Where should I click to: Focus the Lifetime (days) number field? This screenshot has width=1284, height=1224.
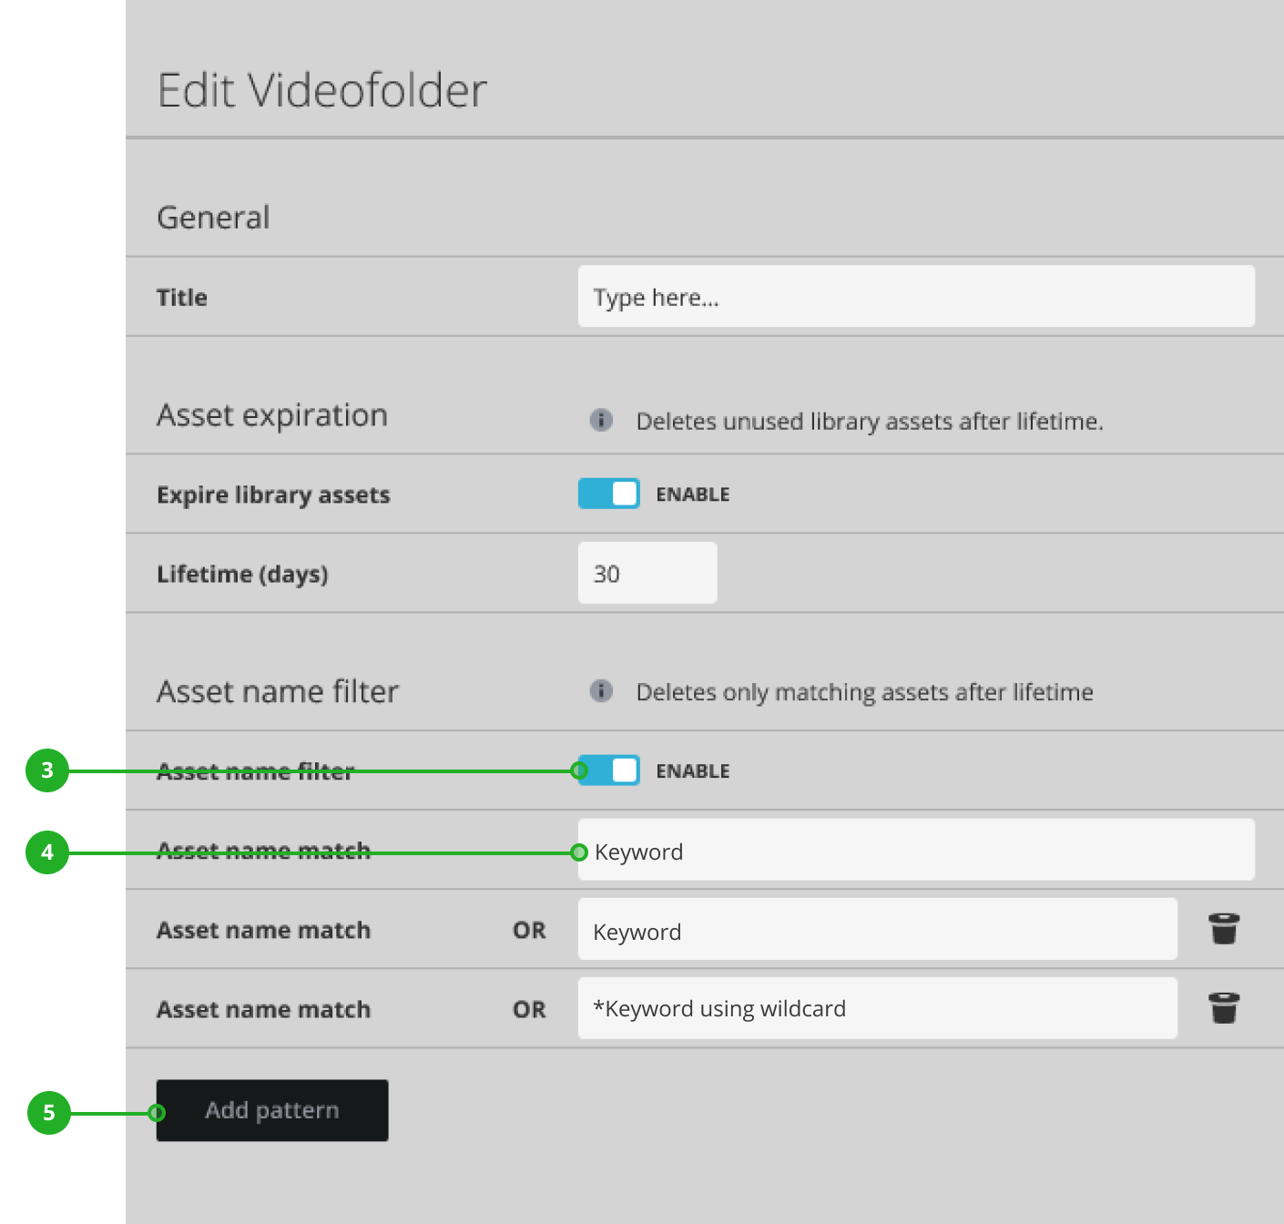647,574
